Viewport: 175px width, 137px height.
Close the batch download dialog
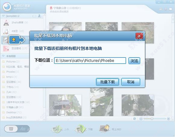(139, 36)
